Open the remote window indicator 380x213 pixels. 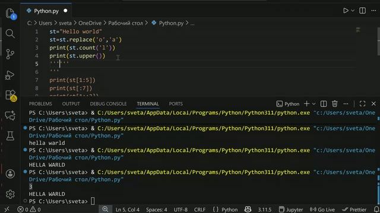coord(7,209)
